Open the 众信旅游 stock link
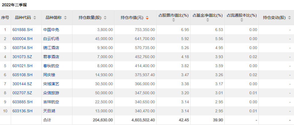This screenshot has height=125, width=294. (51, 93)
